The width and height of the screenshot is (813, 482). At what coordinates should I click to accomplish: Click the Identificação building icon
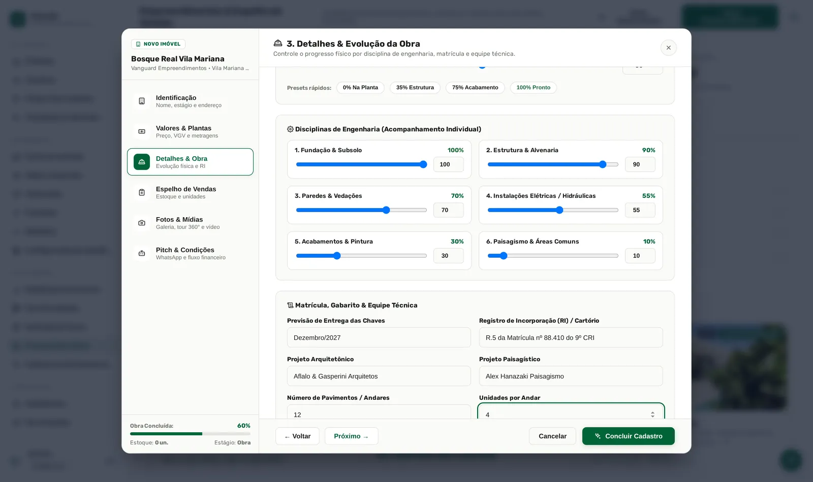[x=142, y=101]
